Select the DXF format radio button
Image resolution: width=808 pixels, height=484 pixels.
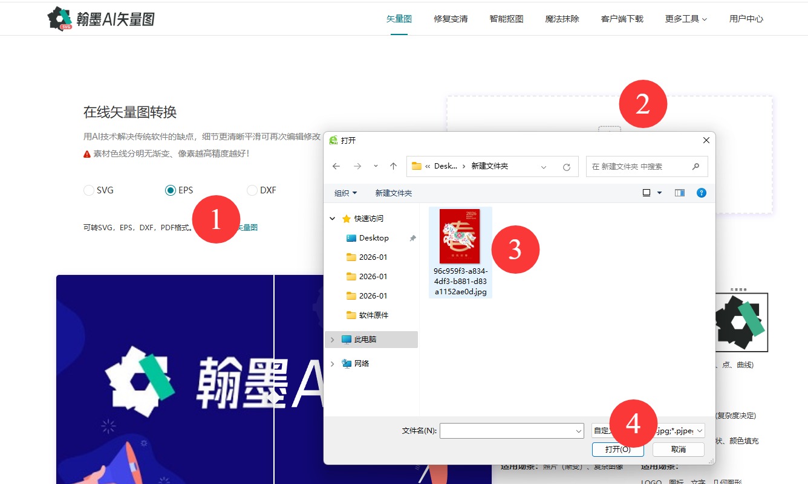tap(252, 190)
